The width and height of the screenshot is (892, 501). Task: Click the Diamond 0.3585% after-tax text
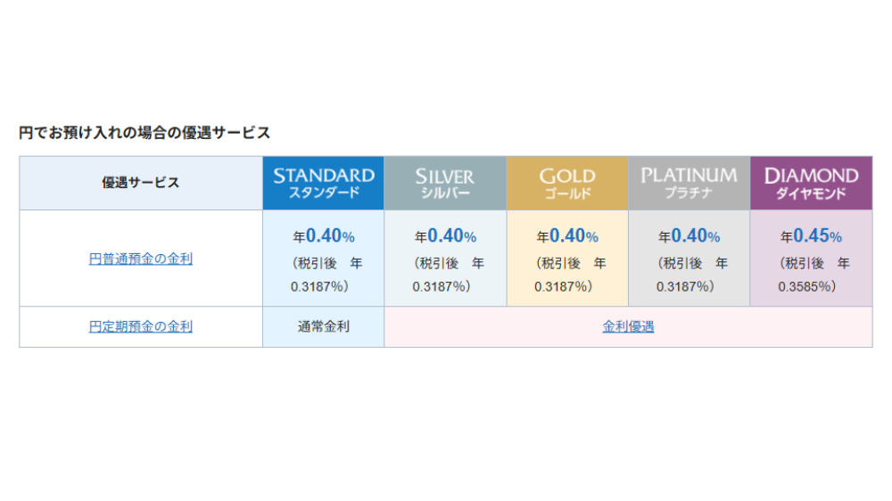[813, 275]
